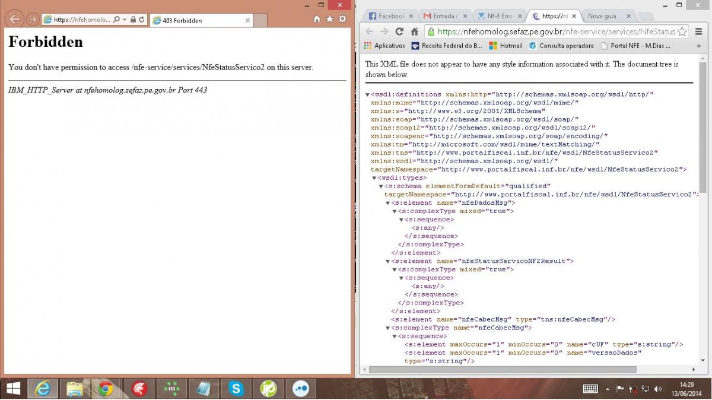Click the Internet Explorer back arrow
The width and height of the screenshot is (712, 400).
click(15, 20)
